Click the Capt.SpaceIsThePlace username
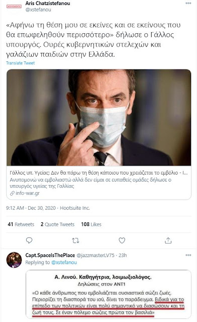The height and width of the screenshot is (322, 197). click(x=50, y=255)
